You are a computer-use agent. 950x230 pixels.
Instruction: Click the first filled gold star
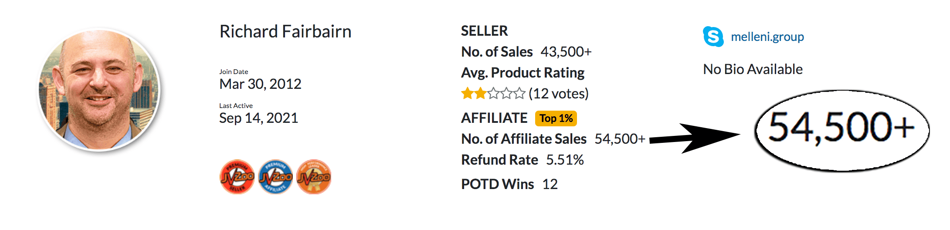468,93
